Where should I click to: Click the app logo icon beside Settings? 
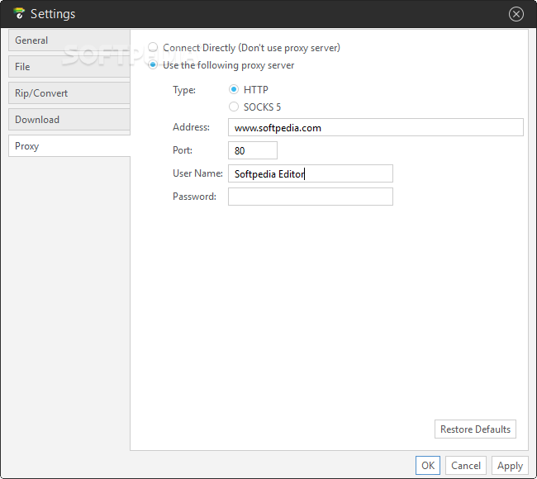(x=19, y=13)
